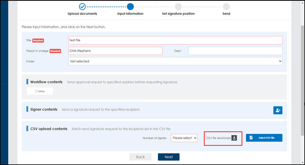Tick the Workflow Setup checkbox
The width and height of the screenshot is (305, 165).
pyautogui.click(x=36, y=91)
